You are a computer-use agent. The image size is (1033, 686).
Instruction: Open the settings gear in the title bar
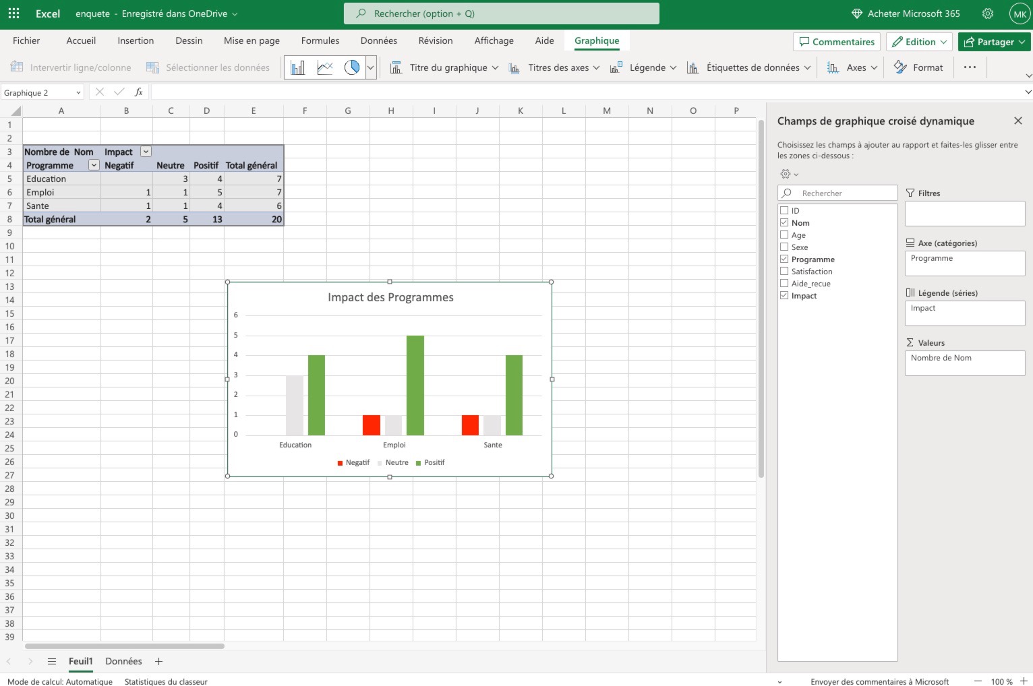pyautogui.click(x=988, y=13)
